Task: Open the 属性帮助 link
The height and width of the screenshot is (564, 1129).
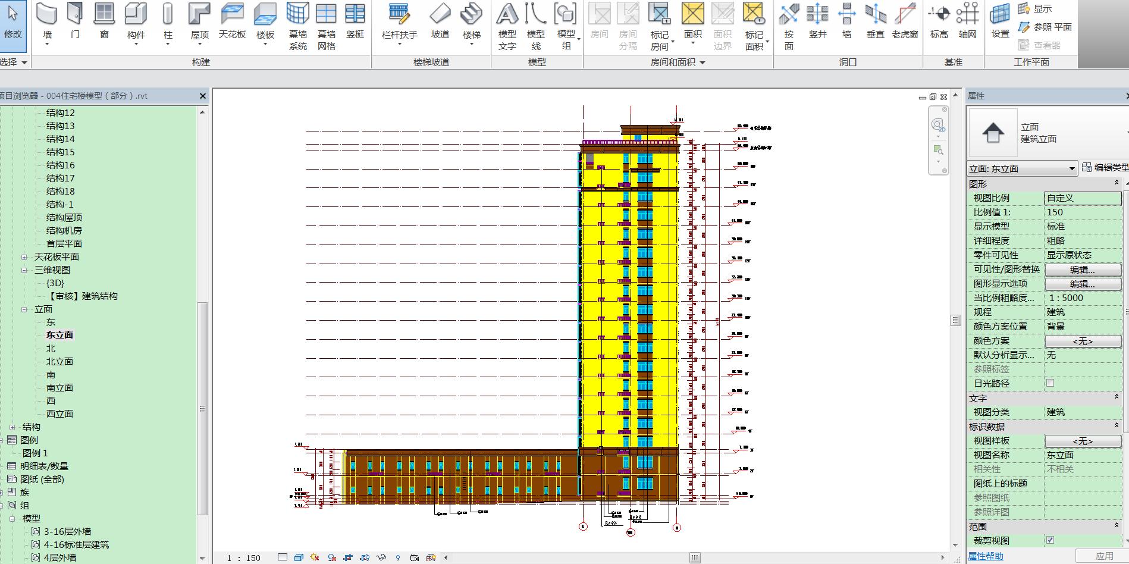Action: click(985, 556)
